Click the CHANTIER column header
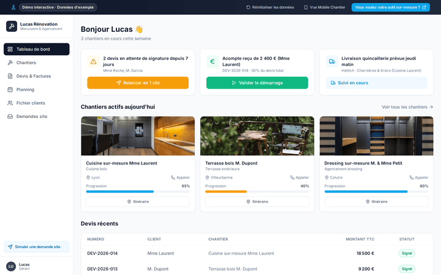This screenshot has height=275, width=441. click(218, 240)
